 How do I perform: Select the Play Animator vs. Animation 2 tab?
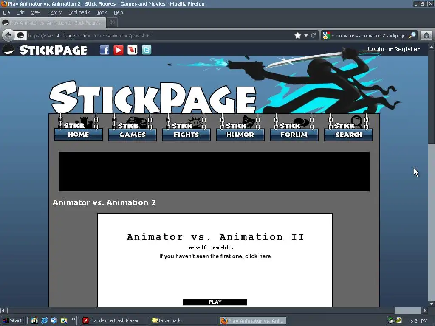[53, 23]
